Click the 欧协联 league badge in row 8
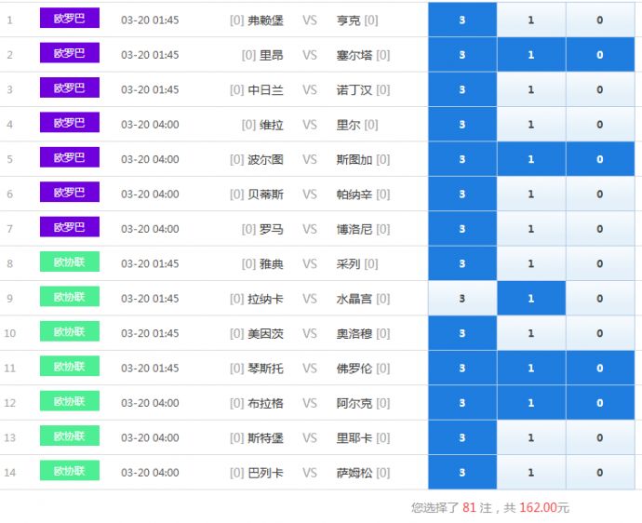Viewport: 642px width, 523px height. [x=69, y=262]
